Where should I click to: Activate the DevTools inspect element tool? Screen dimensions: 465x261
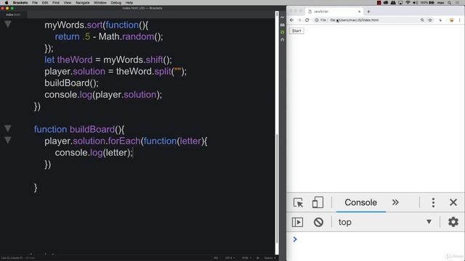point(298,203)
